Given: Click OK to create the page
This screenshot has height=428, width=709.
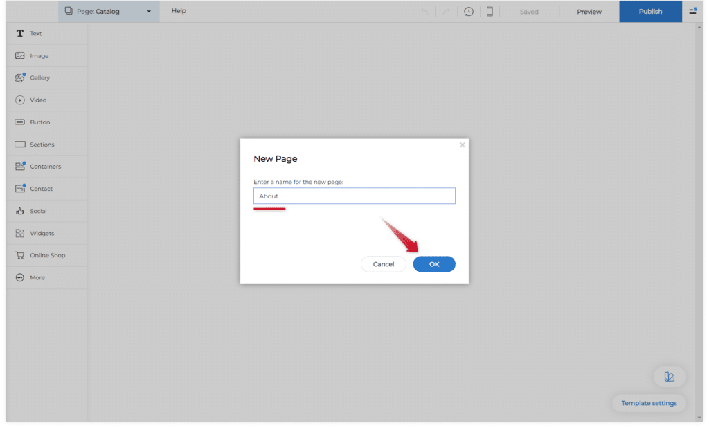Looking at the screenshot, I should coord(434,264).
